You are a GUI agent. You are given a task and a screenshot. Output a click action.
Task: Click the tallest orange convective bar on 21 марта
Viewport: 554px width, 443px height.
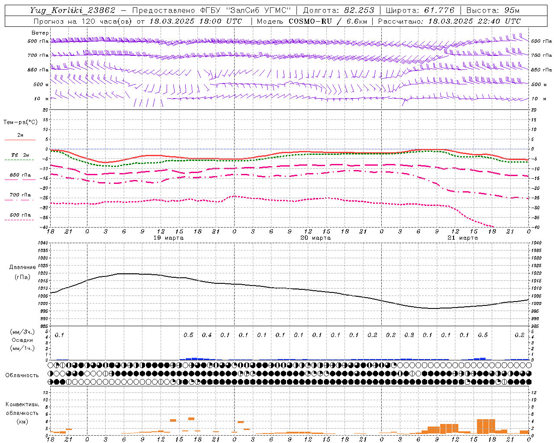click(x=486, y=427)
